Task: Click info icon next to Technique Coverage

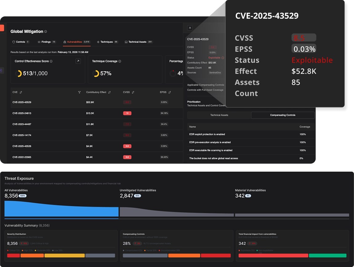Action: [x=120, y=61]
